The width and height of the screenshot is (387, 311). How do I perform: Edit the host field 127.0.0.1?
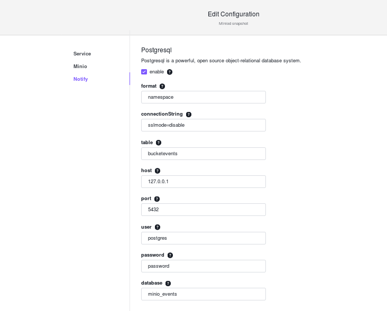point(204,182)
